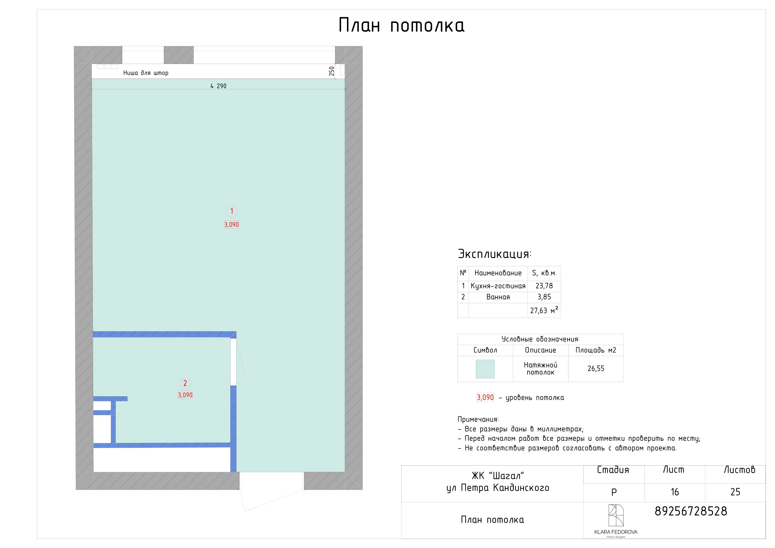Click ceiling level 3,090 under marker 2

185,395
